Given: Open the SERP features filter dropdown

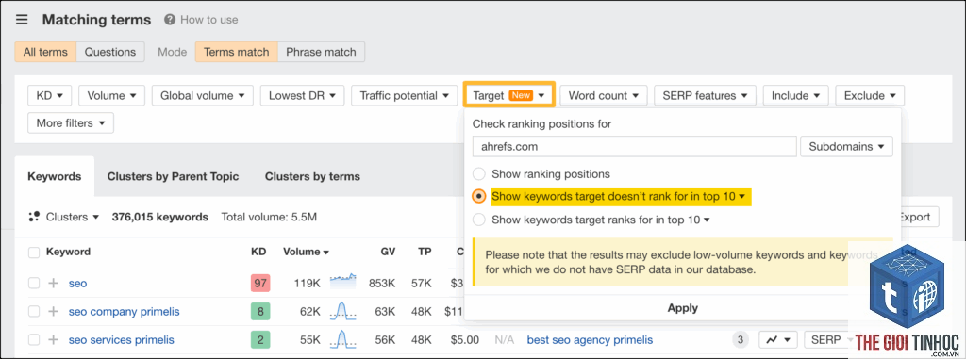Looking at the screenshot, I should point(706,95).
